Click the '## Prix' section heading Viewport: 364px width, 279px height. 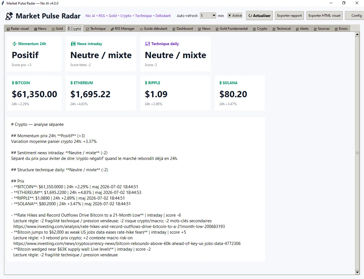point(18,181)
